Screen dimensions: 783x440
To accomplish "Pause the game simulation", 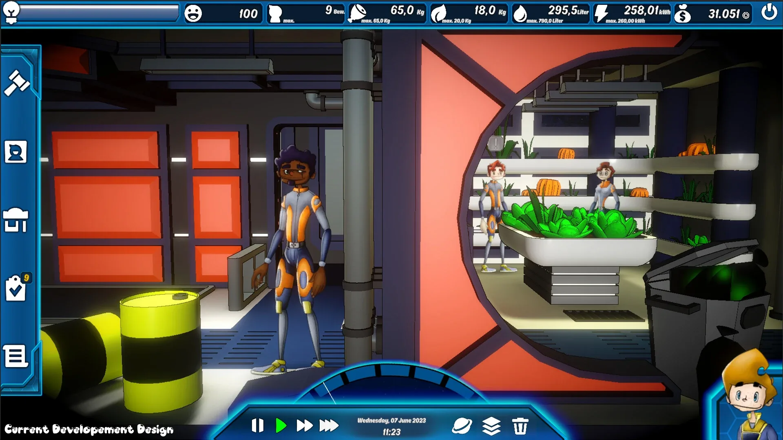I will (257, 425).
